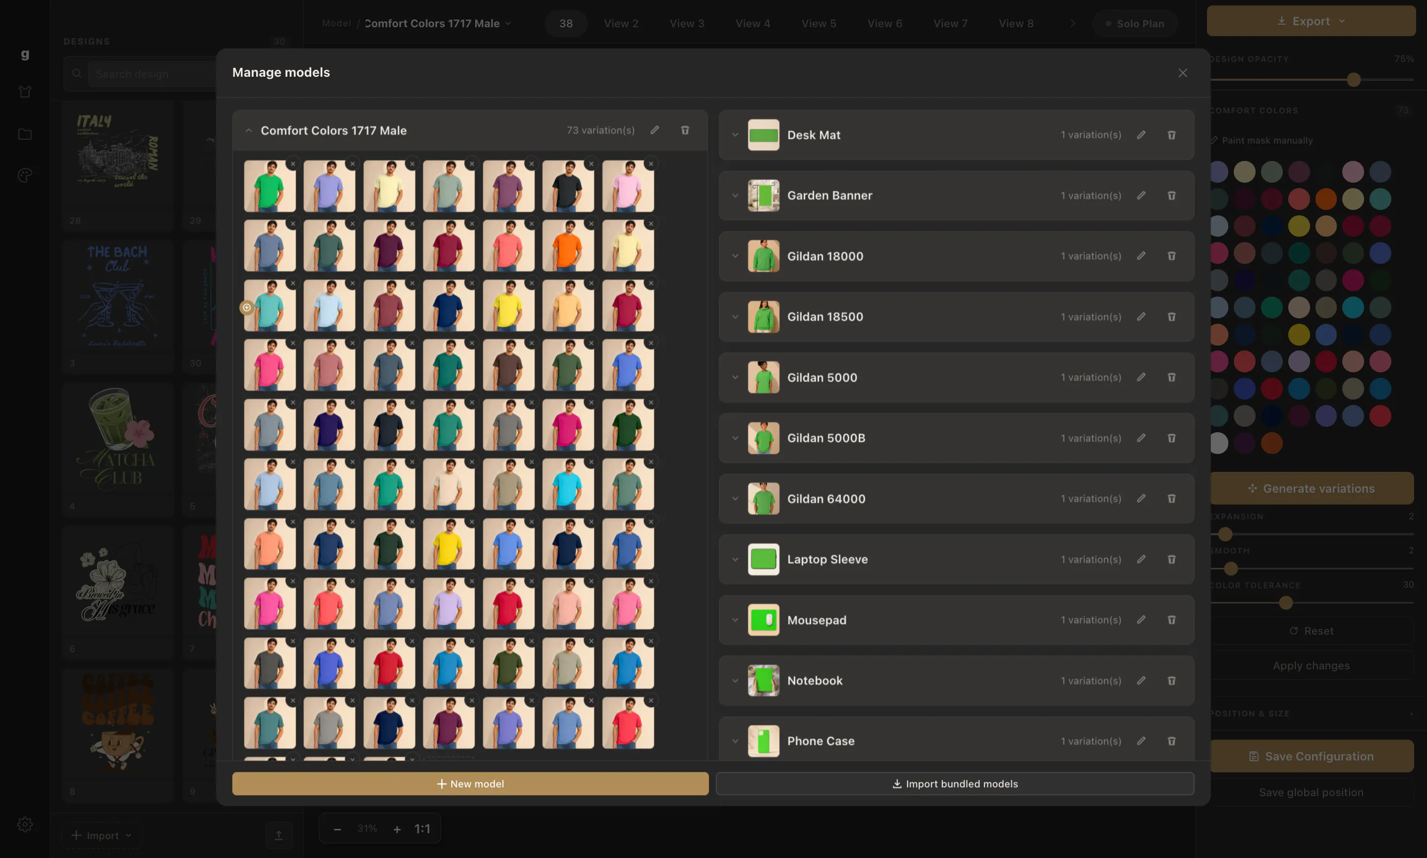Viewport: 1427px width, 858px height.
Task: Select the bright yellow t-shirt thumbnail in third row
Action: [508, 305]
